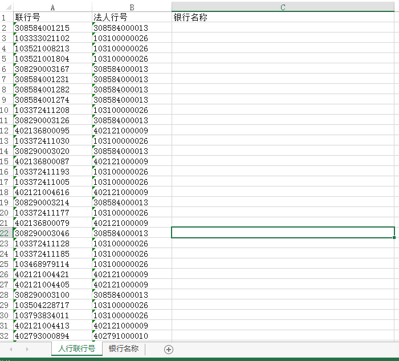Click B3 cell showing 103100000026
The image size is (399, 361).
[132, 38]
